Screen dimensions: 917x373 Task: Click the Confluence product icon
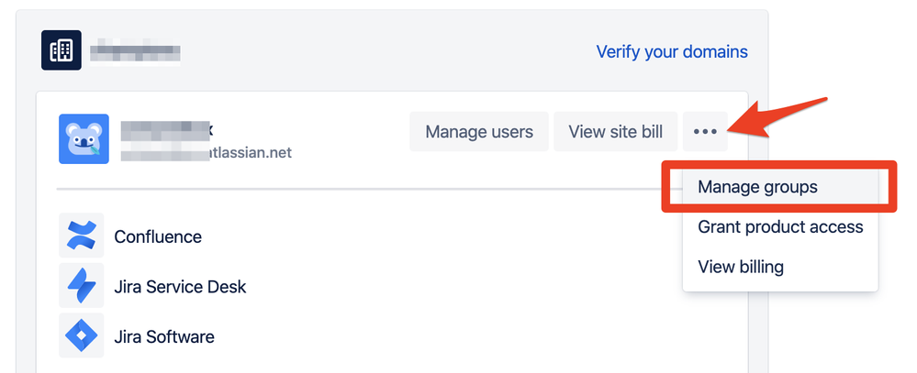coord(82,236)
